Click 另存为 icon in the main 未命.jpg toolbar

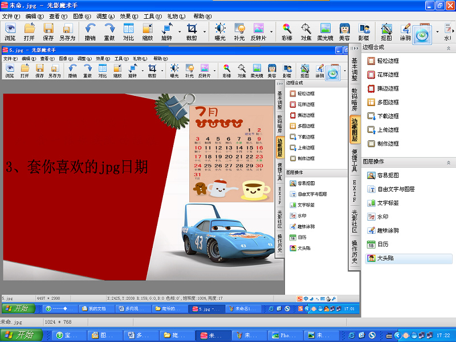(67, 32)
